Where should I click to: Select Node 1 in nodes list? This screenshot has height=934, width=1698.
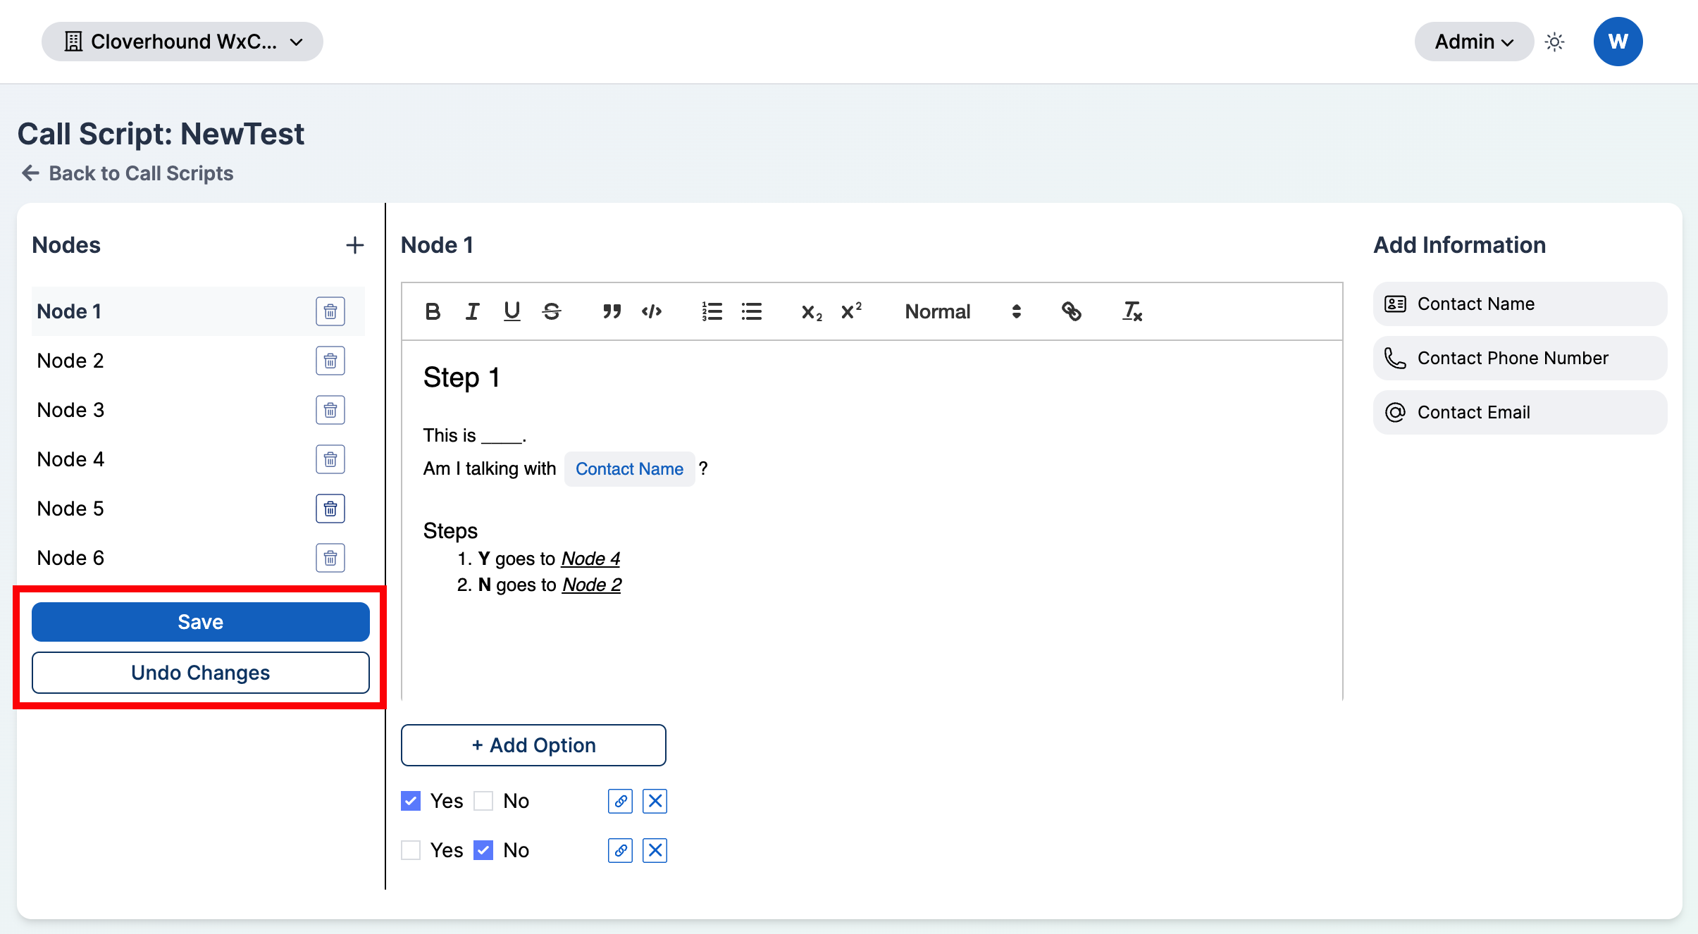point(198,311)
